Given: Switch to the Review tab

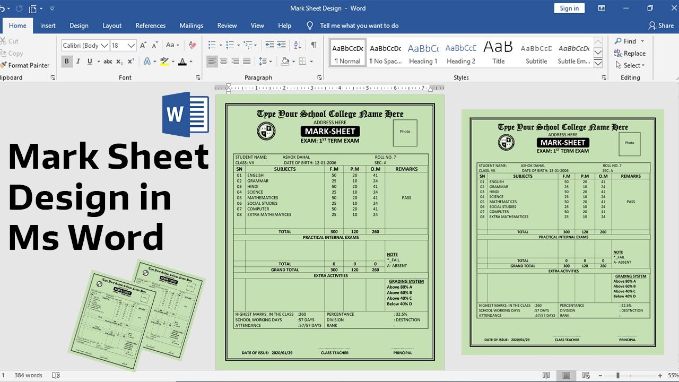Looking at the screenshot, I should (227, 25).
